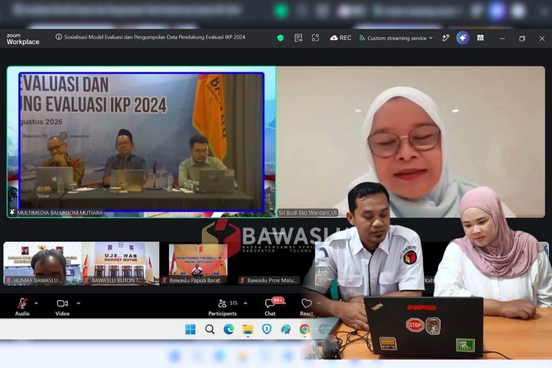Select the HUMAS BAWASLU participant thumbnail

[x=42, y=263]
